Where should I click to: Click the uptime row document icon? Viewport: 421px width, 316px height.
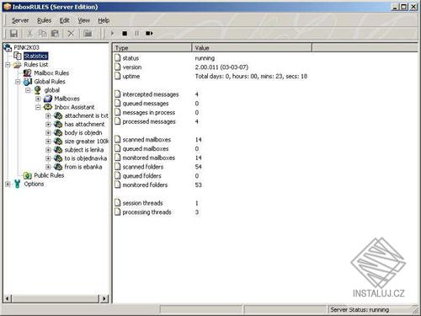point(118,76)
